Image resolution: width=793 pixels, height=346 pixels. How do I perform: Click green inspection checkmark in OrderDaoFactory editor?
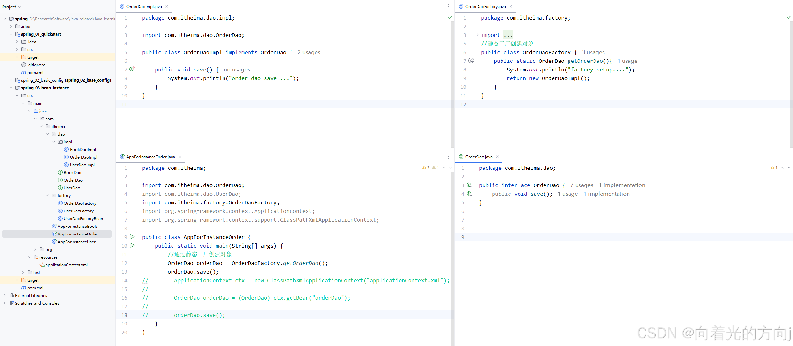pyautogui.click(x=789, y=17)
